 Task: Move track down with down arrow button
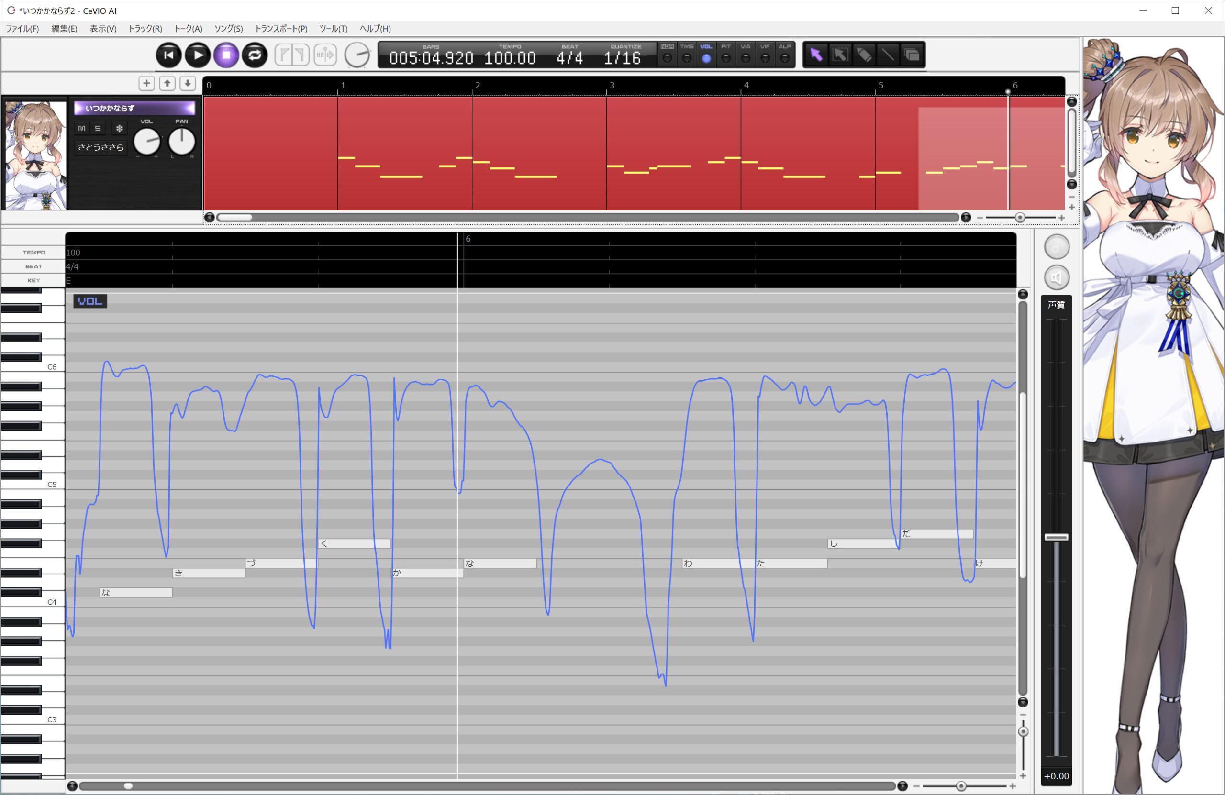(188, 83)
